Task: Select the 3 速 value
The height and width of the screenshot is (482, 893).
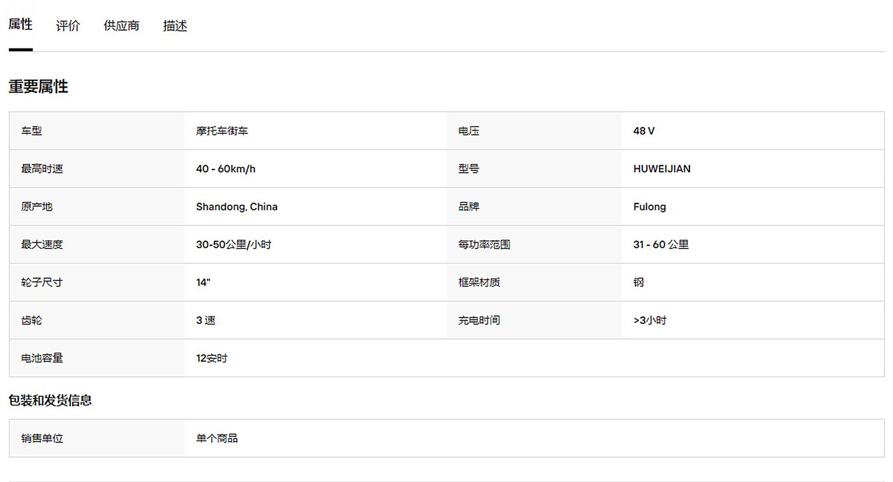Action: coord(206,320)
